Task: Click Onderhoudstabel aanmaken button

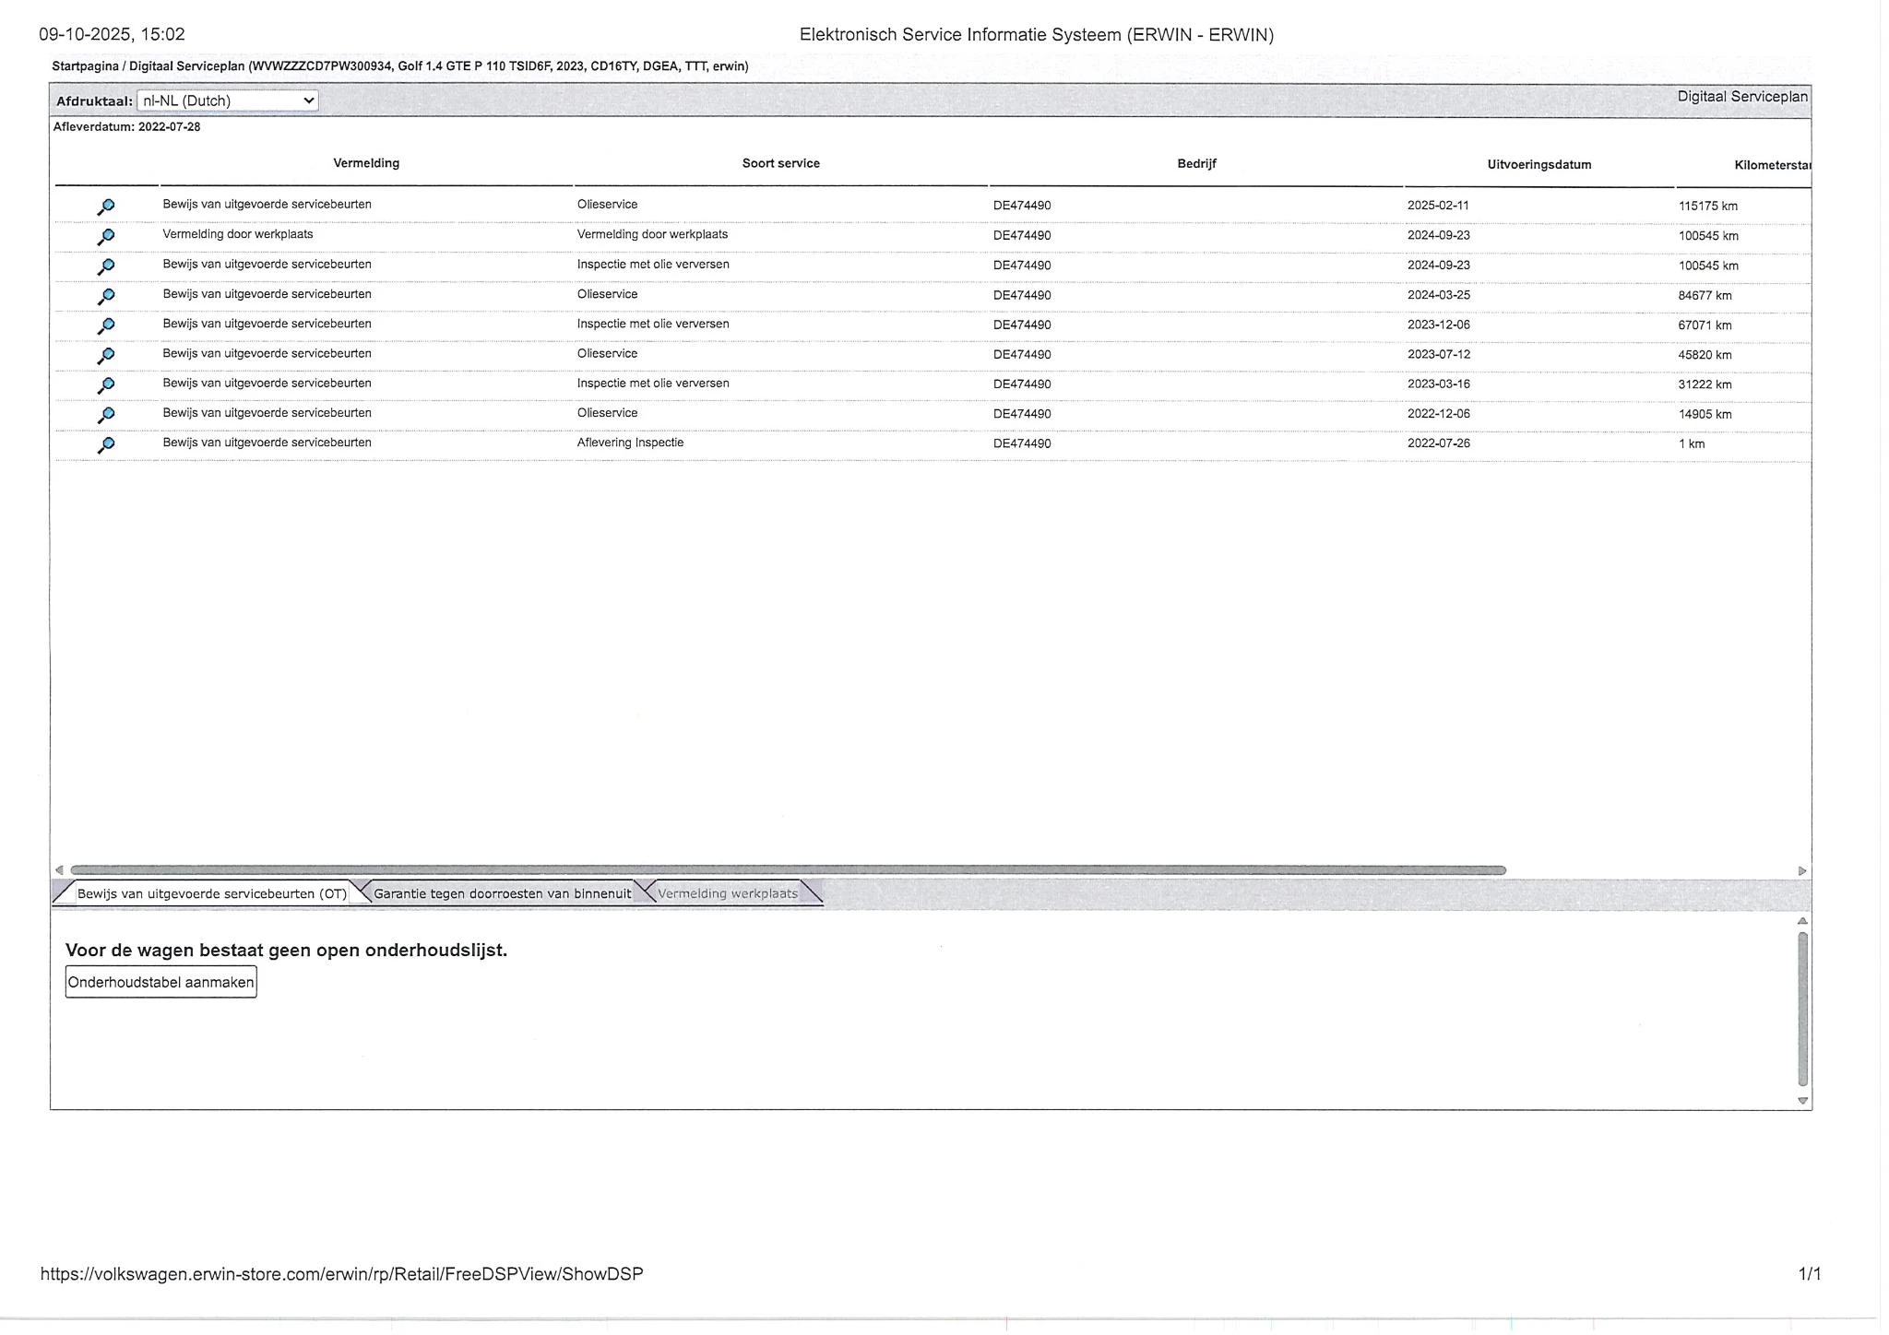Action: coord(160,982)
